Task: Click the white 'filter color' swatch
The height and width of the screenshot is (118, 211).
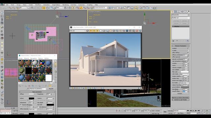Action: [x=185, y=72]
